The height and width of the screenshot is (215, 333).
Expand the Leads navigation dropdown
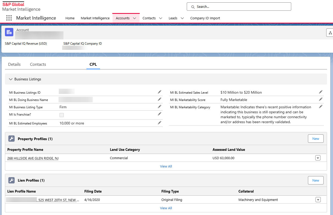(x=182, y=18)
